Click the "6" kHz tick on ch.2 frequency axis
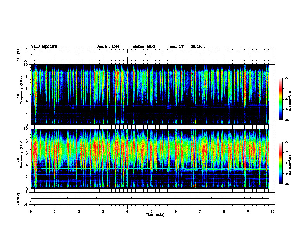The height and width of the screenshot is (237, 307). point(27,153)
